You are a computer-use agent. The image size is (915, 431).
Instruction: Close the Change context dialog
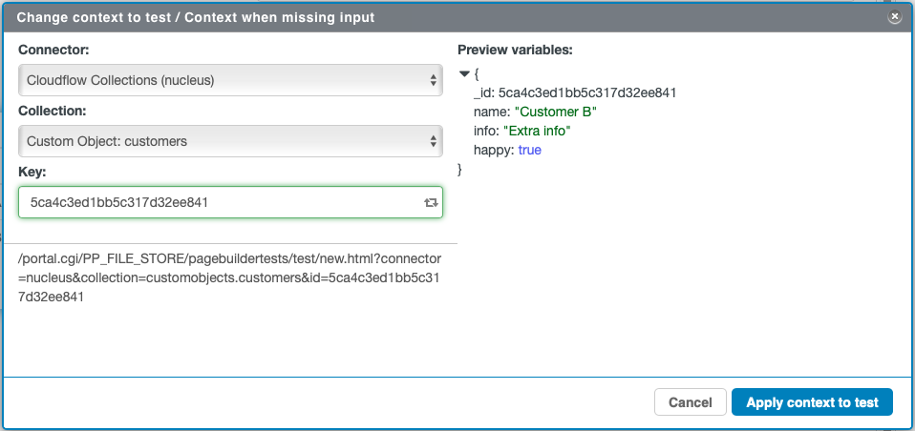coord(894,17)
